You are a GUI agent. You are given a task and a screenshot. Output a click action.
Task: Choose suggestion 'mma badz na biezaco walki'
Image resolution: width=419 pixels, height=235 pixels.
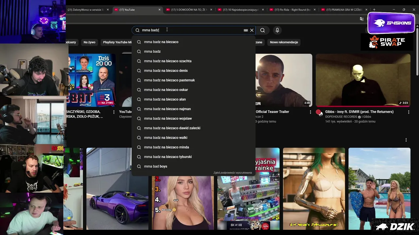click(193, 138)
